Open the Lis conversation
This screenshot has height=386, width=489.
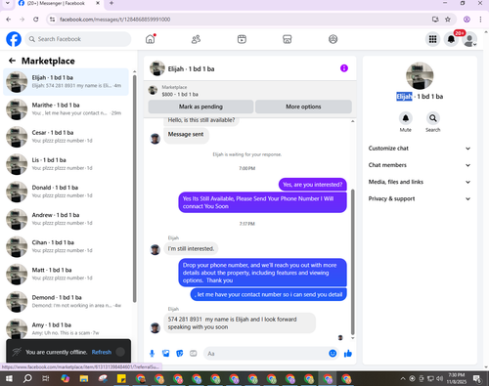pyautogui.click(x=67, y=164)
